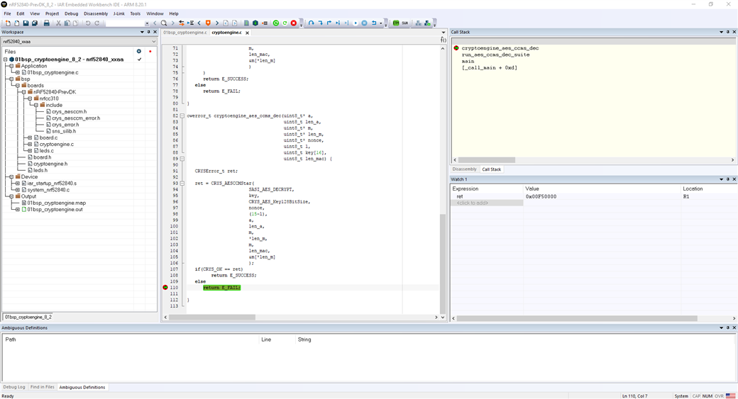Click project checkmark in build column
Viewport: 738px width, 399px height.
139,60
